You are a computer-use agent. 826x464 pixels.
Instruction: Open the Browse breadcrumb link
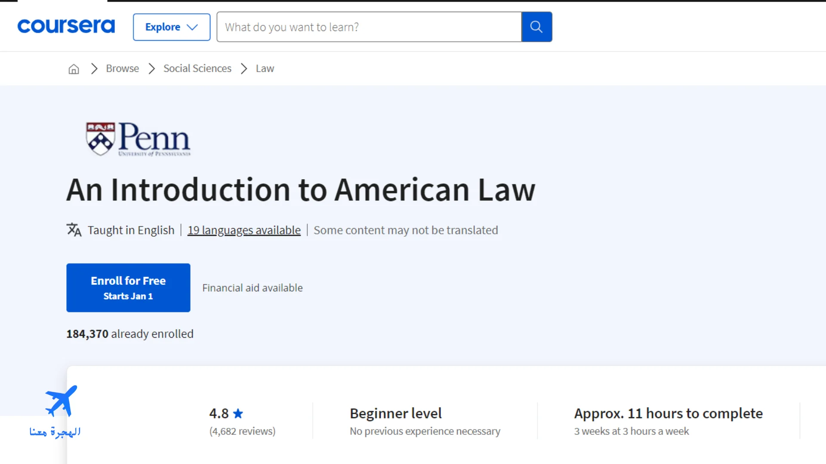click(x=123, y=69)
